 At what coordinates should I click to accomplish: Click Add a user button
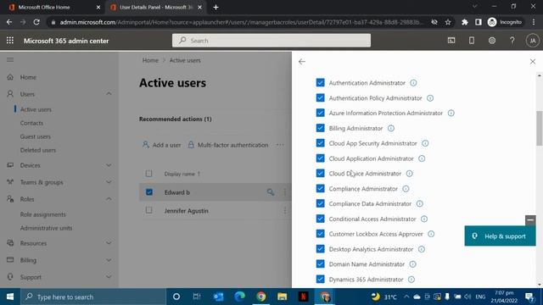click(x=161, y=145)
